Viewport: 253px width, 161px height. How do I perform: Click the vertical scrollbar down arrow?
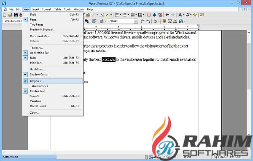pos(249,134)
